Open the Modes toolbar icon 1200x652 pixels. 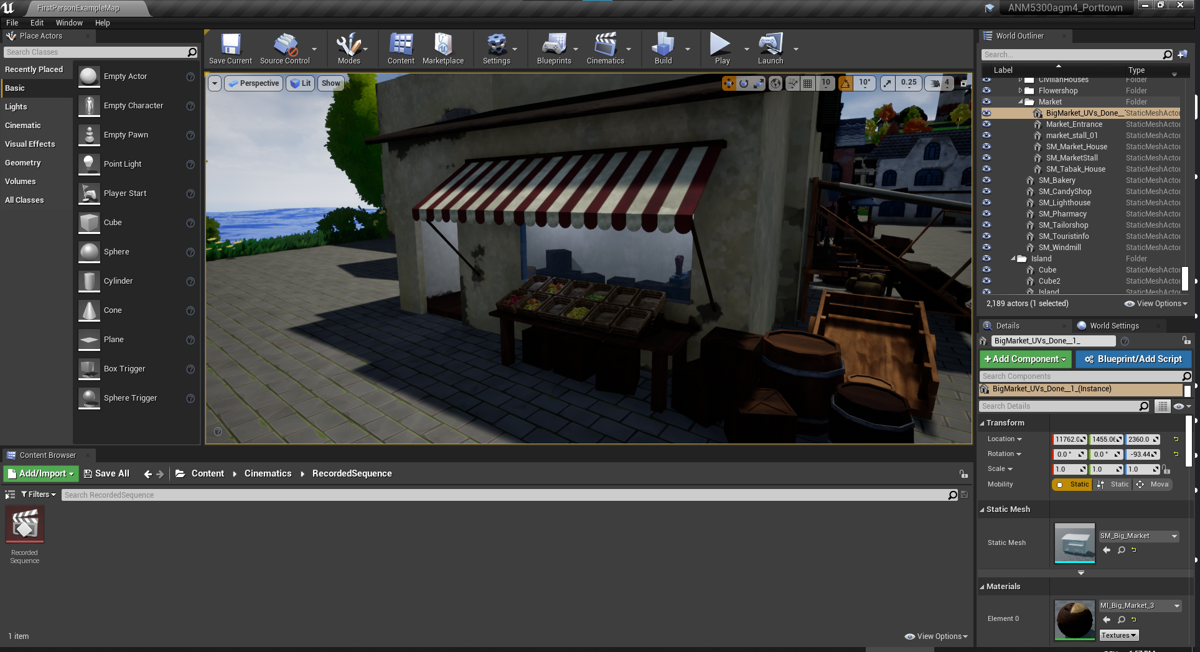point(349,49)
